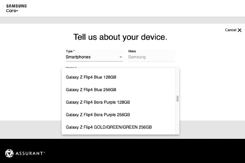This screenshot has width=245, height=163.
Task: Click the Assurant wordmark in the footer
Action: [x=30, y=154]
